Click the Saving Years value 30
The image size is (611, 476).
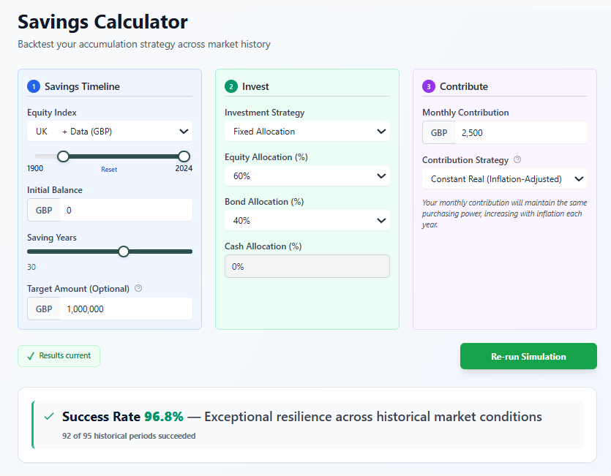click(31, 267)
